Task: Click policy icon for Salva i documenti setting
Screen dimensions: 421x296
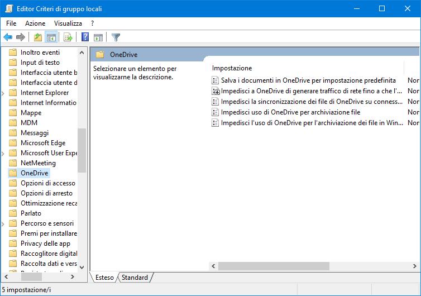Action: [x=215, y=80]
